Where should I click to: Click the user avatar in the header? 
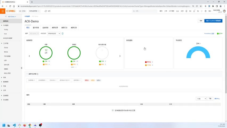point(224,11)
